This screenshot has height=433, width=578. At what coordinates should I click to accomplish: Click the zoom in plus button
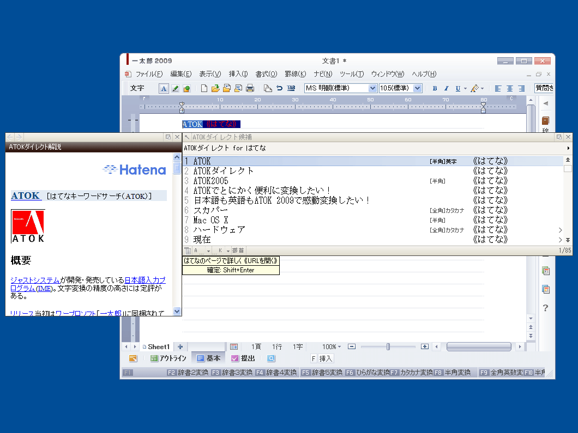pyautogui.click(x=425, y=347)
